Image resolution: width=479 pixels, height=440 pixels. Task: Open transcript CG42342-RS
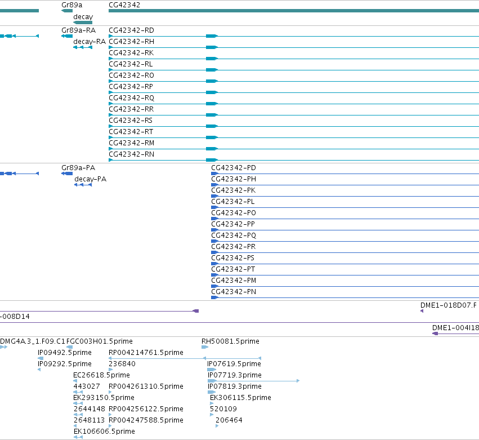(x=131, y=121)
